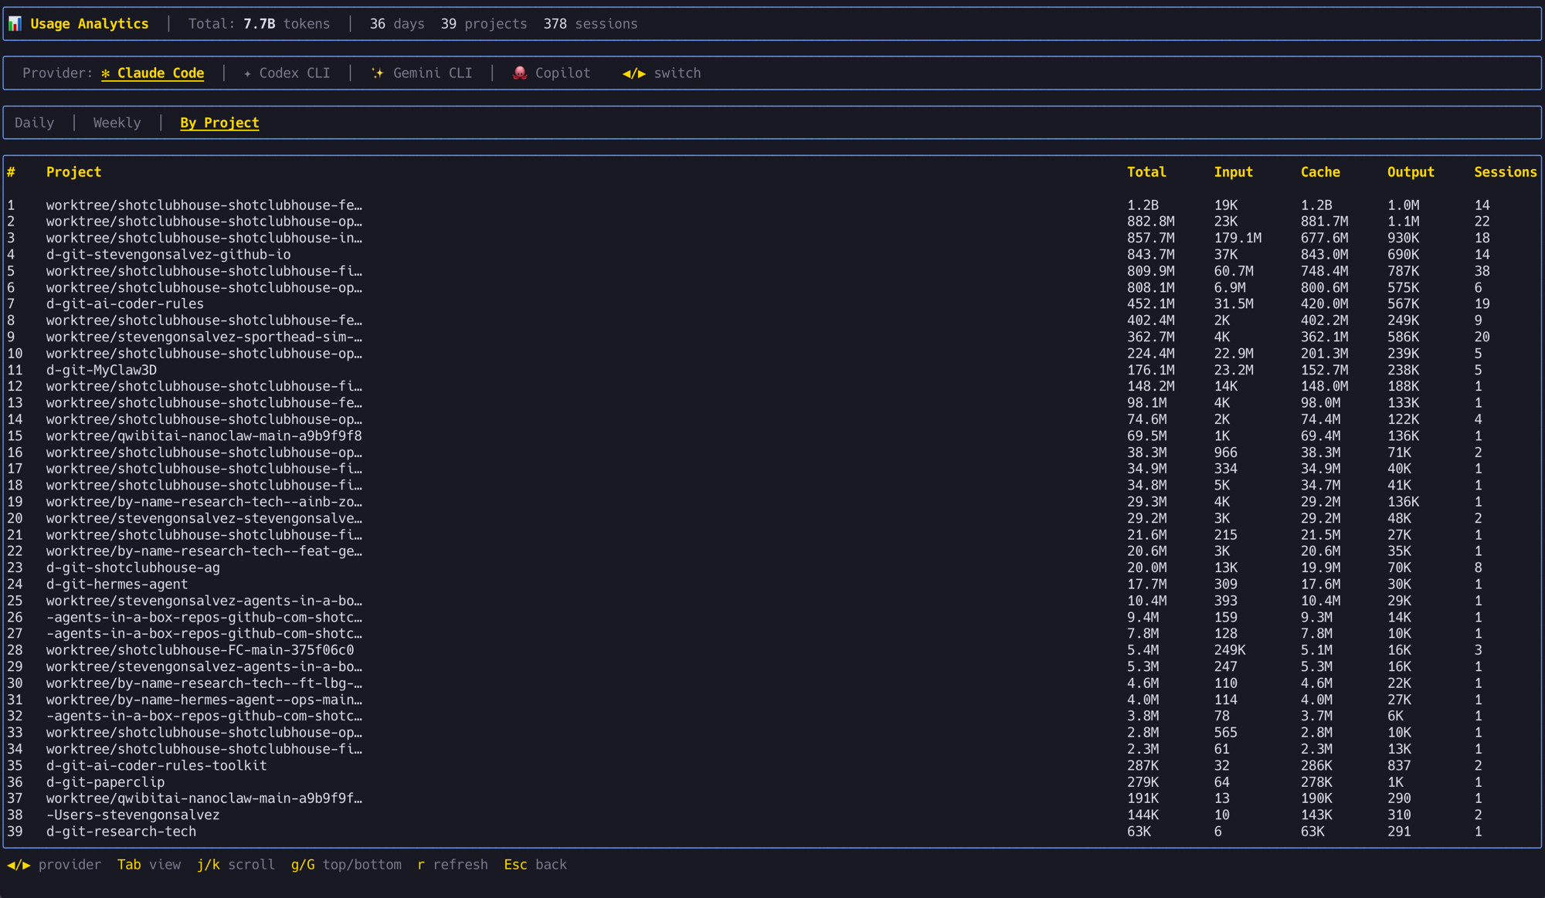Enable the Copilot provider
The height and width of the screenshot is (898, 1545).
(x=563, y=73)
